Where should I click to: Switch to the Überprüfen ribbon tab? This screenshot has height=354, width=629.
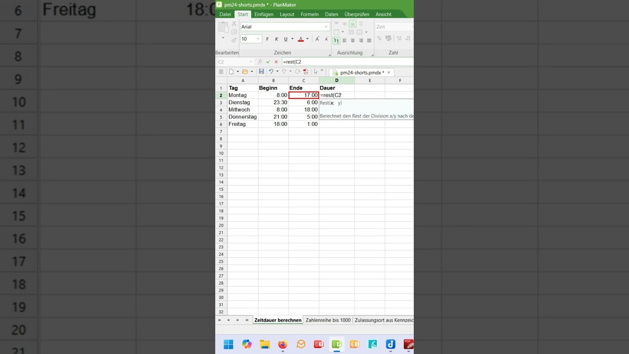pyautogui.click(x=357, y=14)
